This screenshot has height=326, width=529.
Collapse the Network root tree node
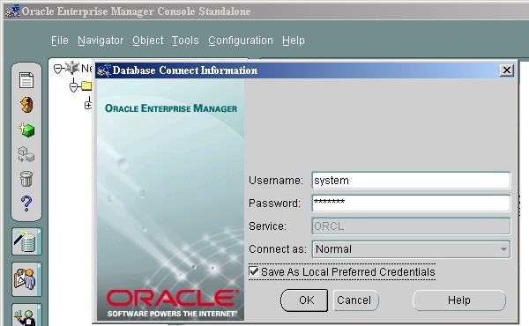coord(57,69)
